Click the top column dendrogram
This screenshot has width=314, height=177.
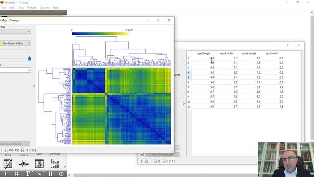(121, 51)
